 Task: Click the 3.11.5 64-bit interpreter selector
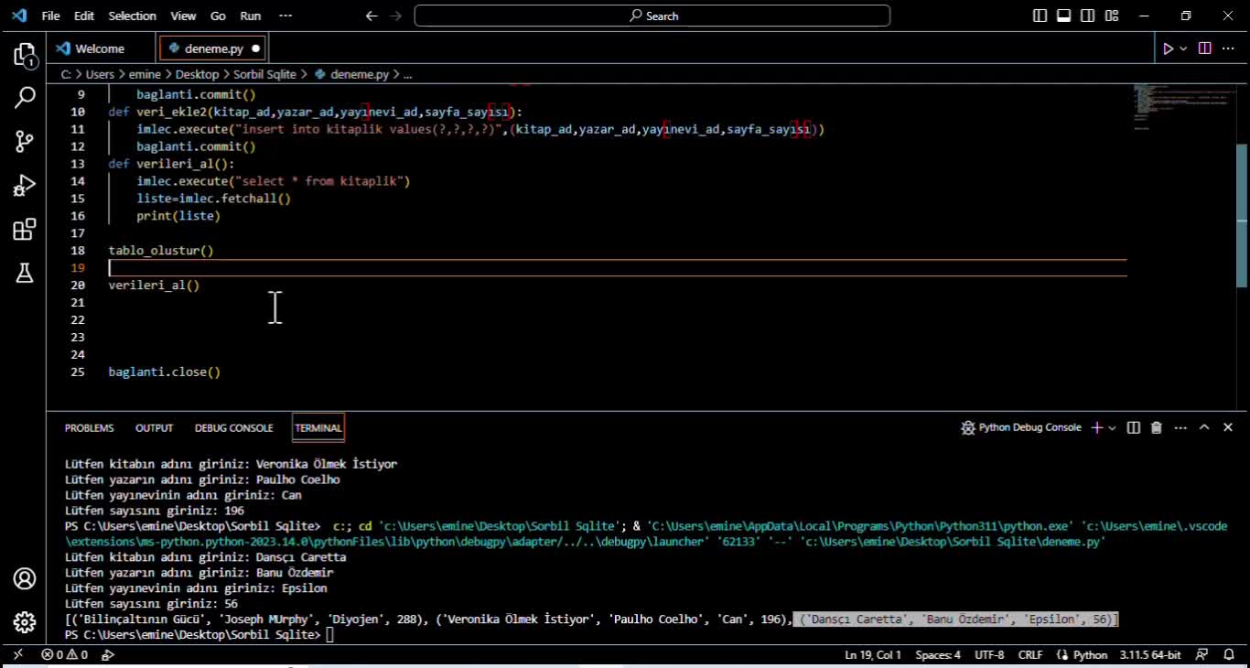[x=1149, y=655]
